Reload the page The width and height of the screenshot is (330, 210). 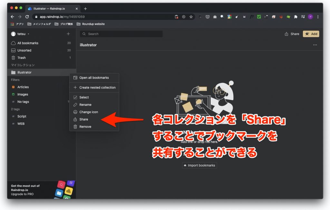coord(27,17)
